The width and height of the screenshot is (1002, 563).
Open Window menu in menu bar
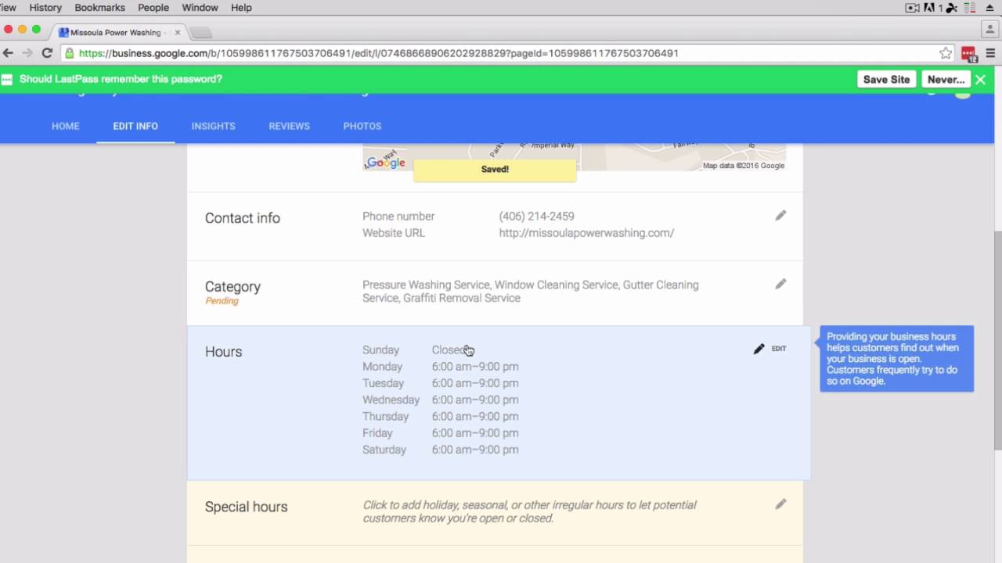[200, 7]
